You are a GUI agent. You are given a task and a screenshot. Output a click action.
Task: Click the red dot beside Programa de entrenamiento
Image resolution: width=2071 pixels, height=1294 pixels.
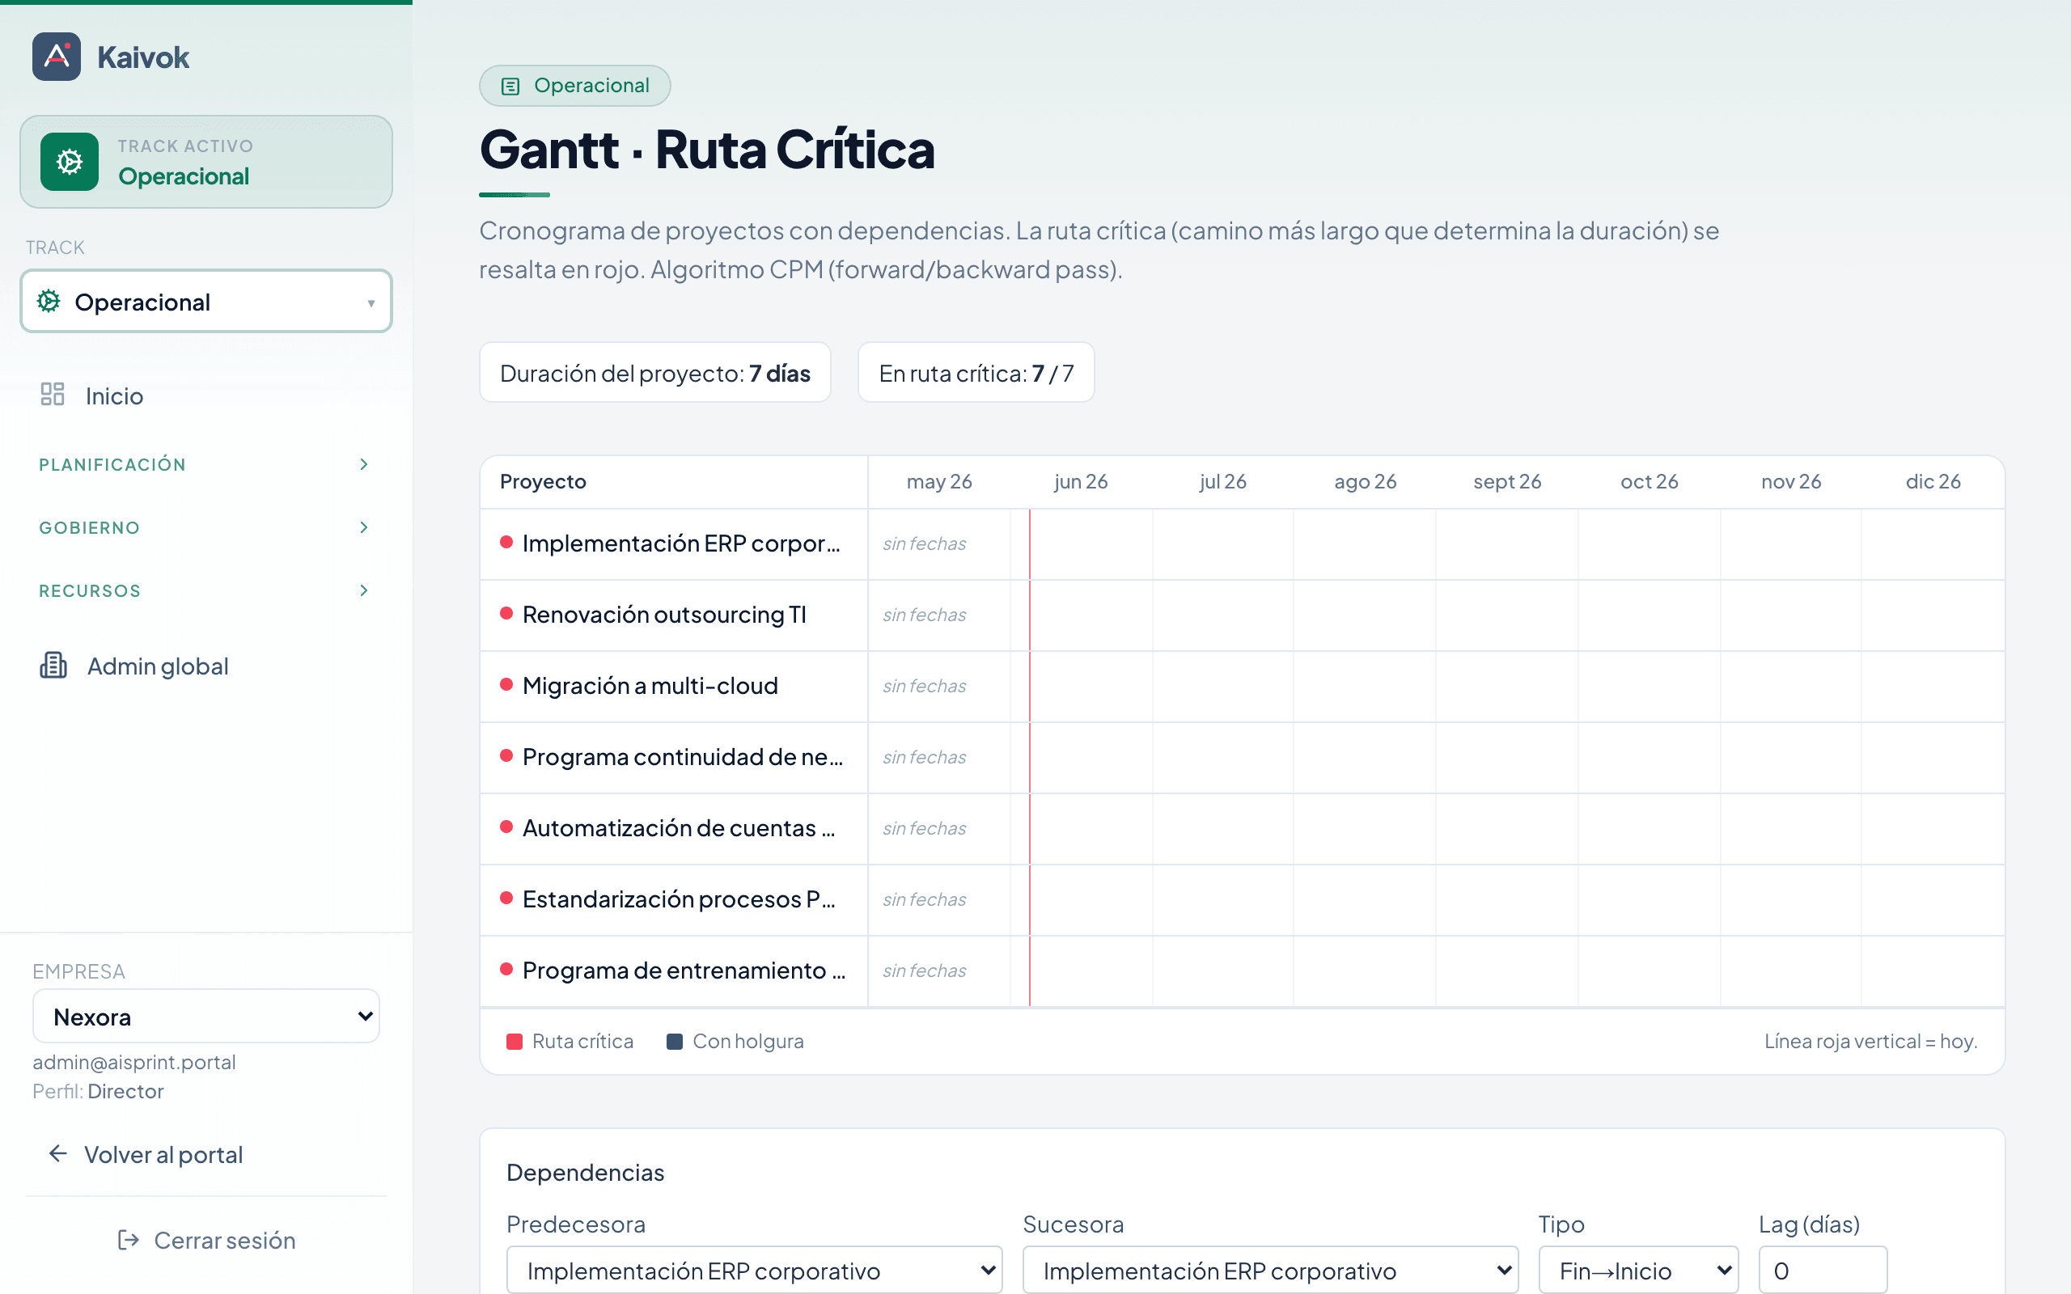coord(506,968)
